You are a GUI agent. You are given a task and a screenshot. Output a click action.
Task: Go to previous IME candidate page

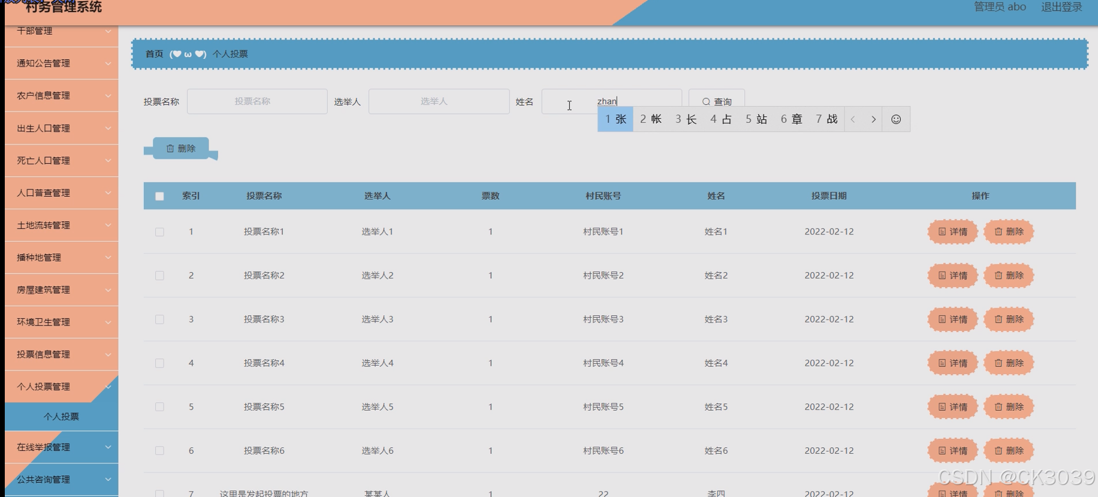click(x=853, y=119)
